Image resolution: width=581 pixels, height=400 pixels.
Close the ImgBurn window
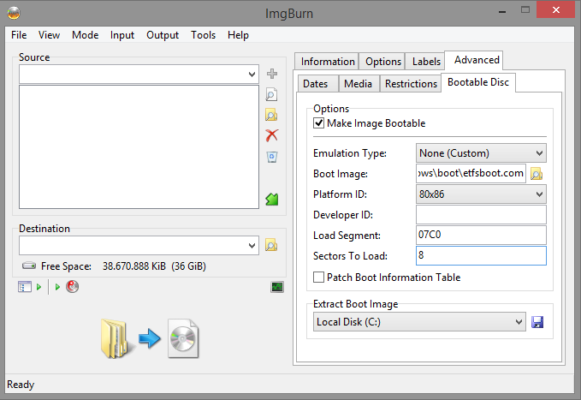pos(555,10)
